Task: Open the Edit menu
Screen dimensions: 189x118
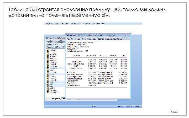Action: coord(51,24)
